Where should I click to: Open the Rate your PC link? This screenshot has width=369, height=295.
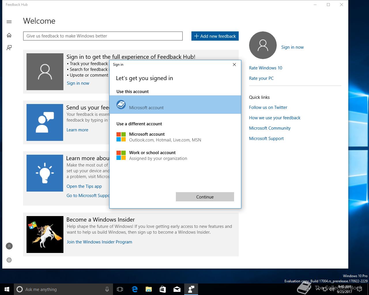click(x=261, y=78)
